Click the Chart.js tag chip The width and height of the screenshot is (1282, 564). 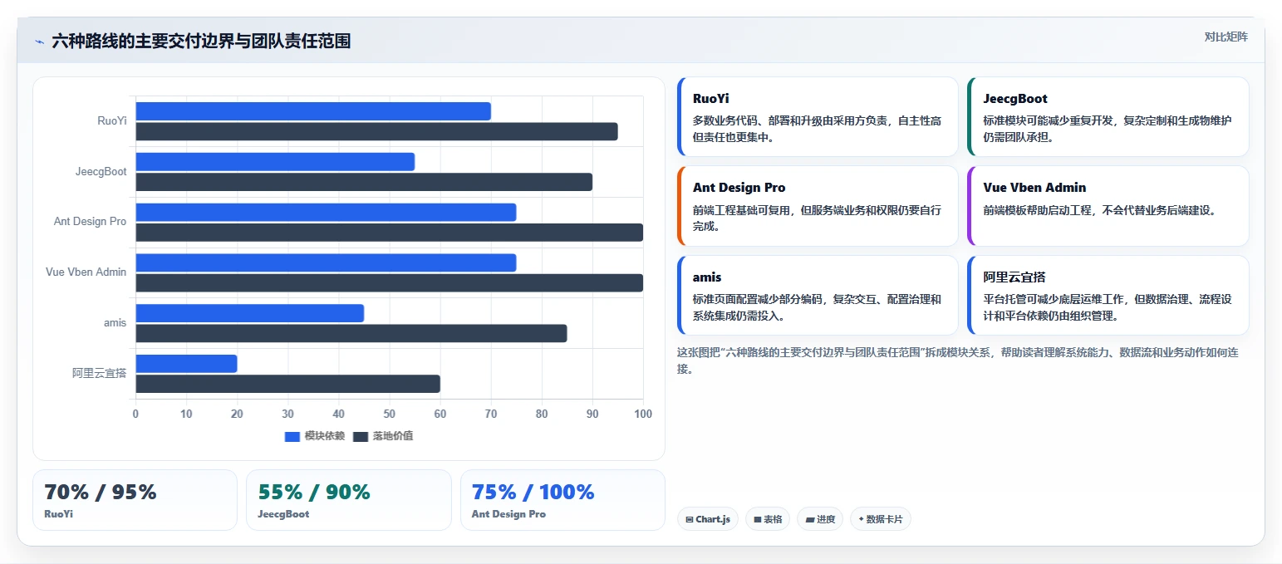tap(708, 519)
